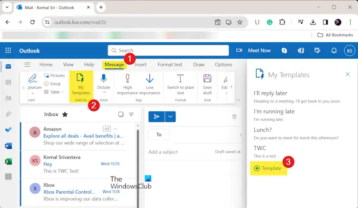Open More apps icon in sidebar
The image size is (358, 208).
pos(8,176)
